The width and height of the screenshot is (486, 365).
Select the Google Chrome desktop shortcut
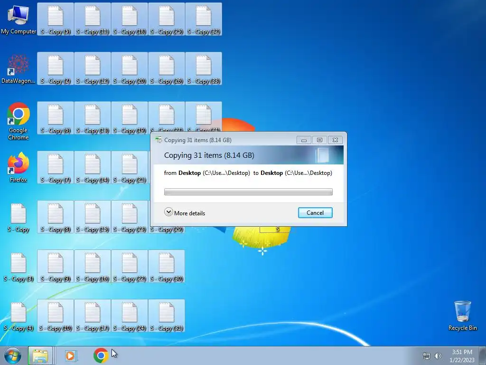pyautogui.click(x=19, y=121)
